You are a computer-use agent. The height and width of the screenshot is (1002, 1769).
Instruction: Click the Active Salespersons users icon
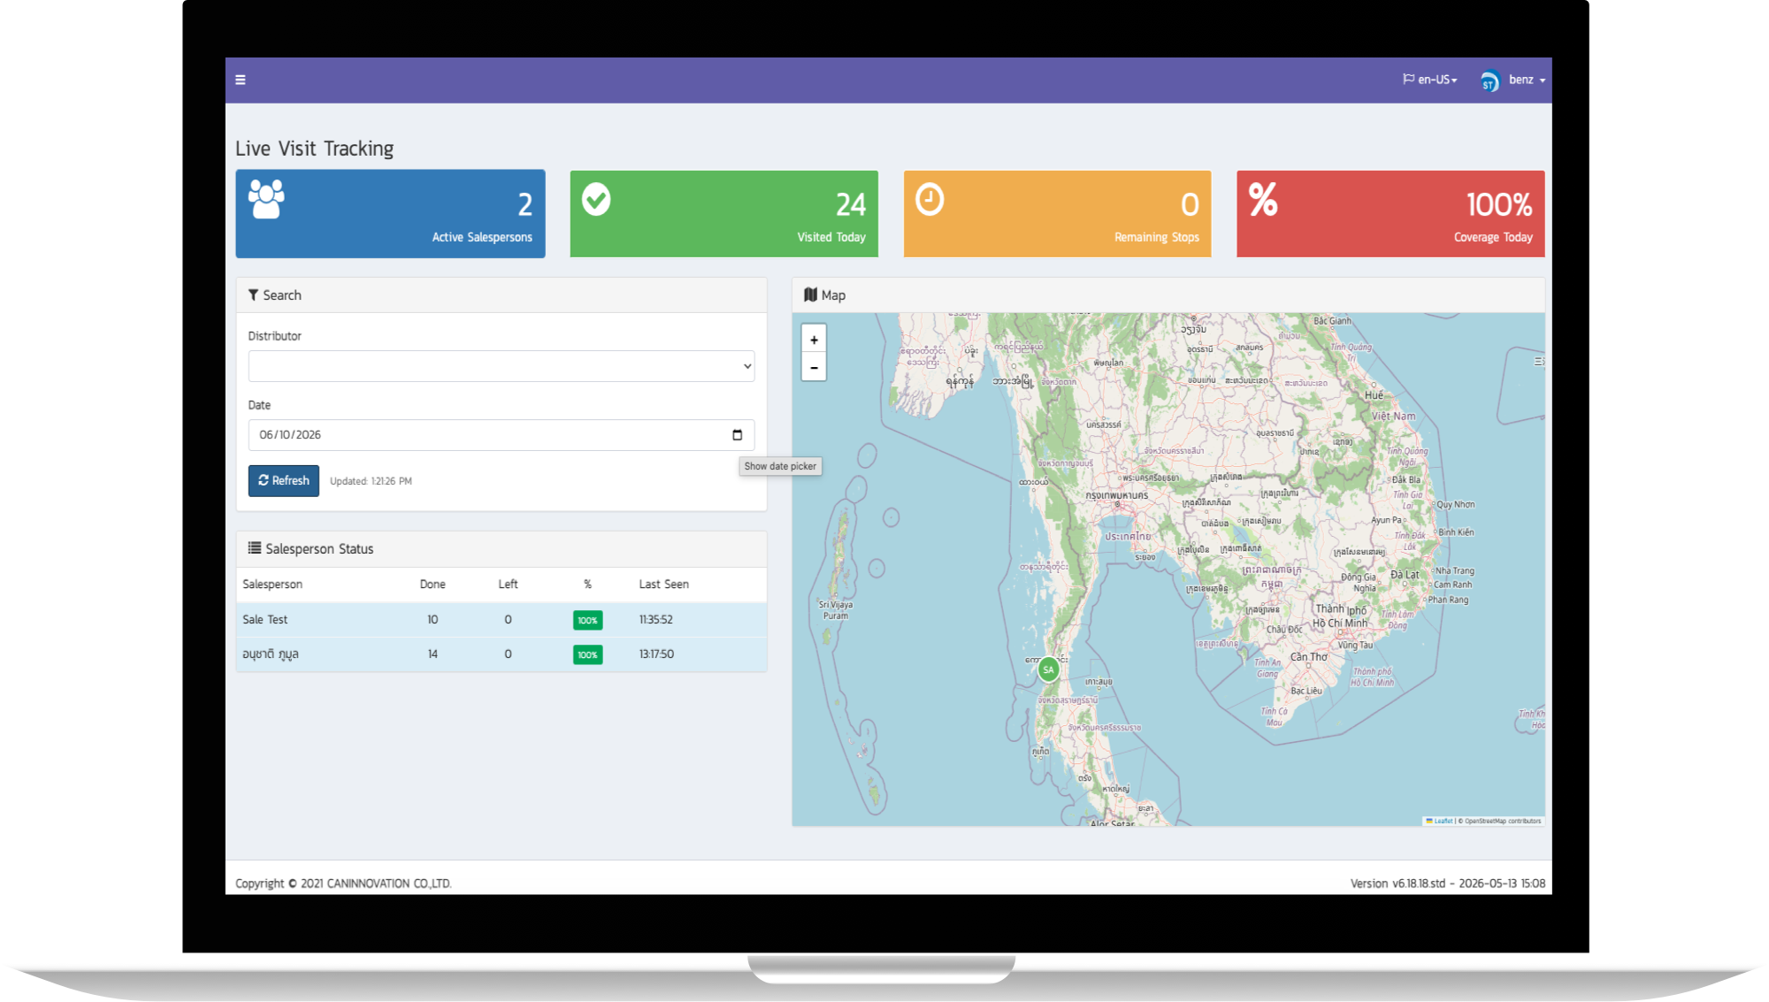point(266,199)
